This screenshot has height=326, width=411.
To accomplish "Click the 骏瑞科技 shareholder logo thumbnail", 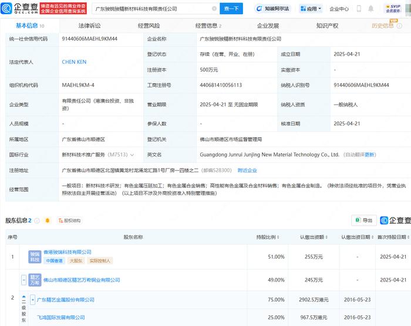I will pyautogui.click(x=35, y=257).
